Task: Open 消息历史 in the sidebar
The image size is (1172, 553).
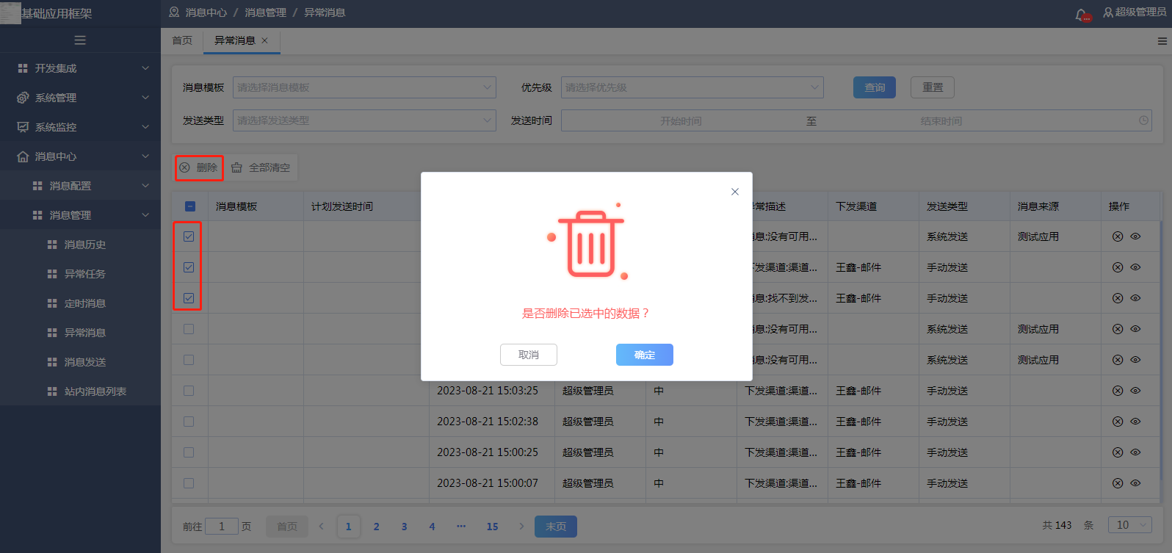Action: (x=85, y=245)
